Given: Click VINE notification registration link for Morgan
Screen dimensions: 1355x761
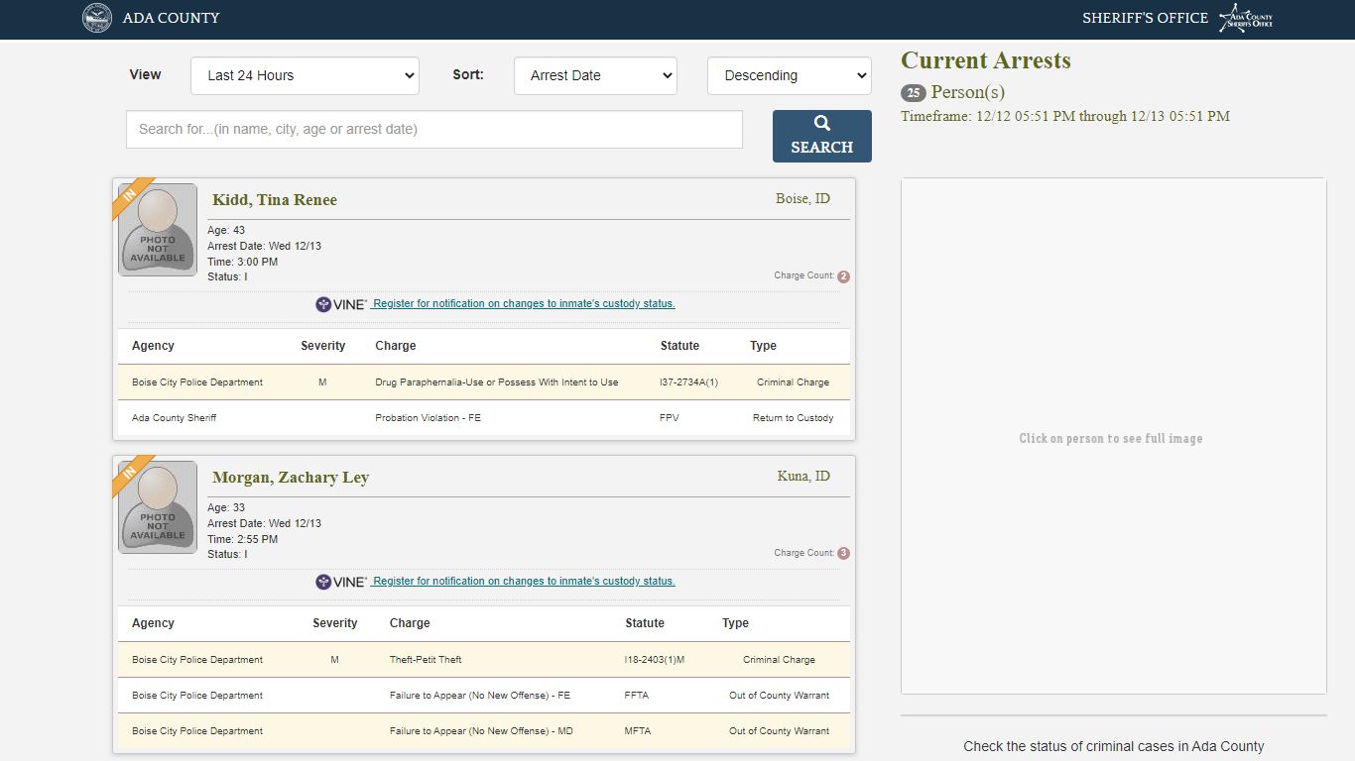Looking at the screenshot, I should [524, 582].
